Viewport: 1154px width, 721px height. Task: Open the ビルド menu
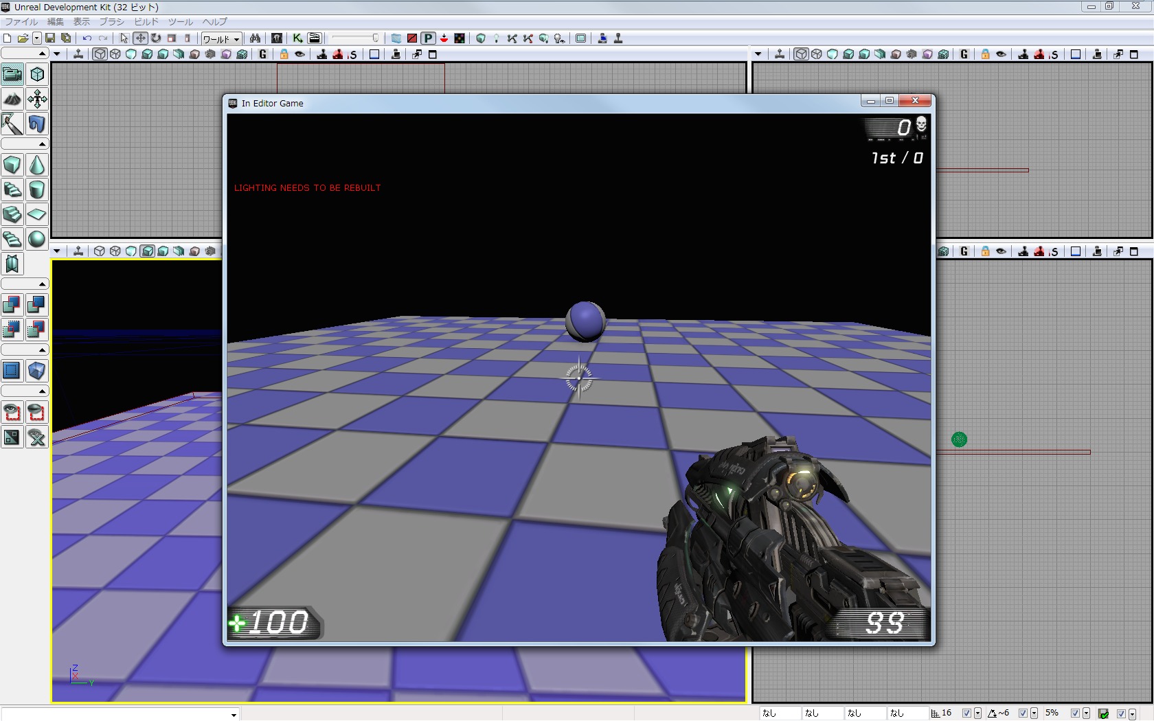tap(146, 22)
